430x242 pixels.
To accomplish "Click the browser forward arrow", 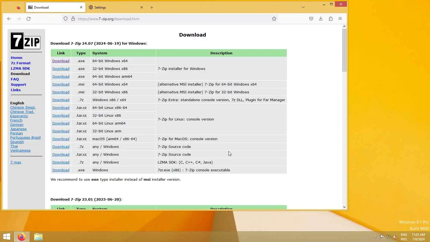I will [x=19, y=19].
